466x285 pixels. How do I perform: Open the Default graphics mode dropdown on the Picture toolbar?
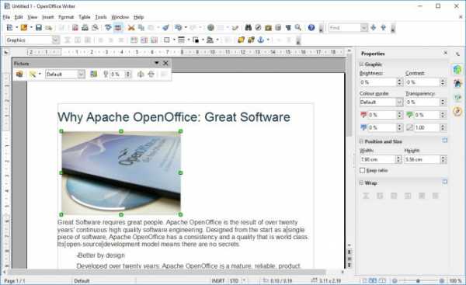coord(81,74)
